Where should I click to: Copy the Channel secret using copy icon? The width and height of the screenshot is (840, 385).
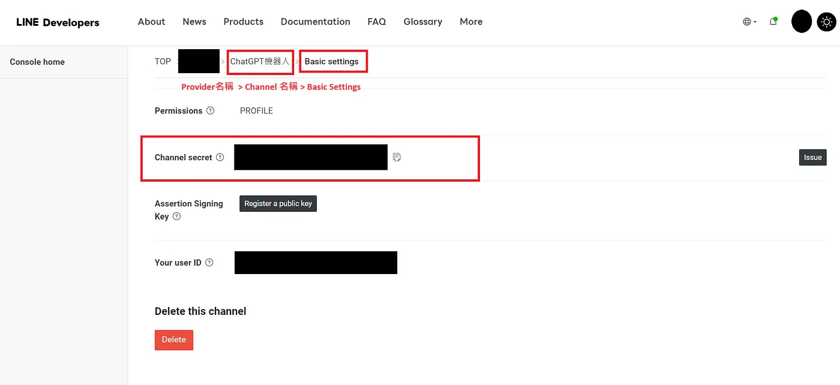click(x=397, y=157)
